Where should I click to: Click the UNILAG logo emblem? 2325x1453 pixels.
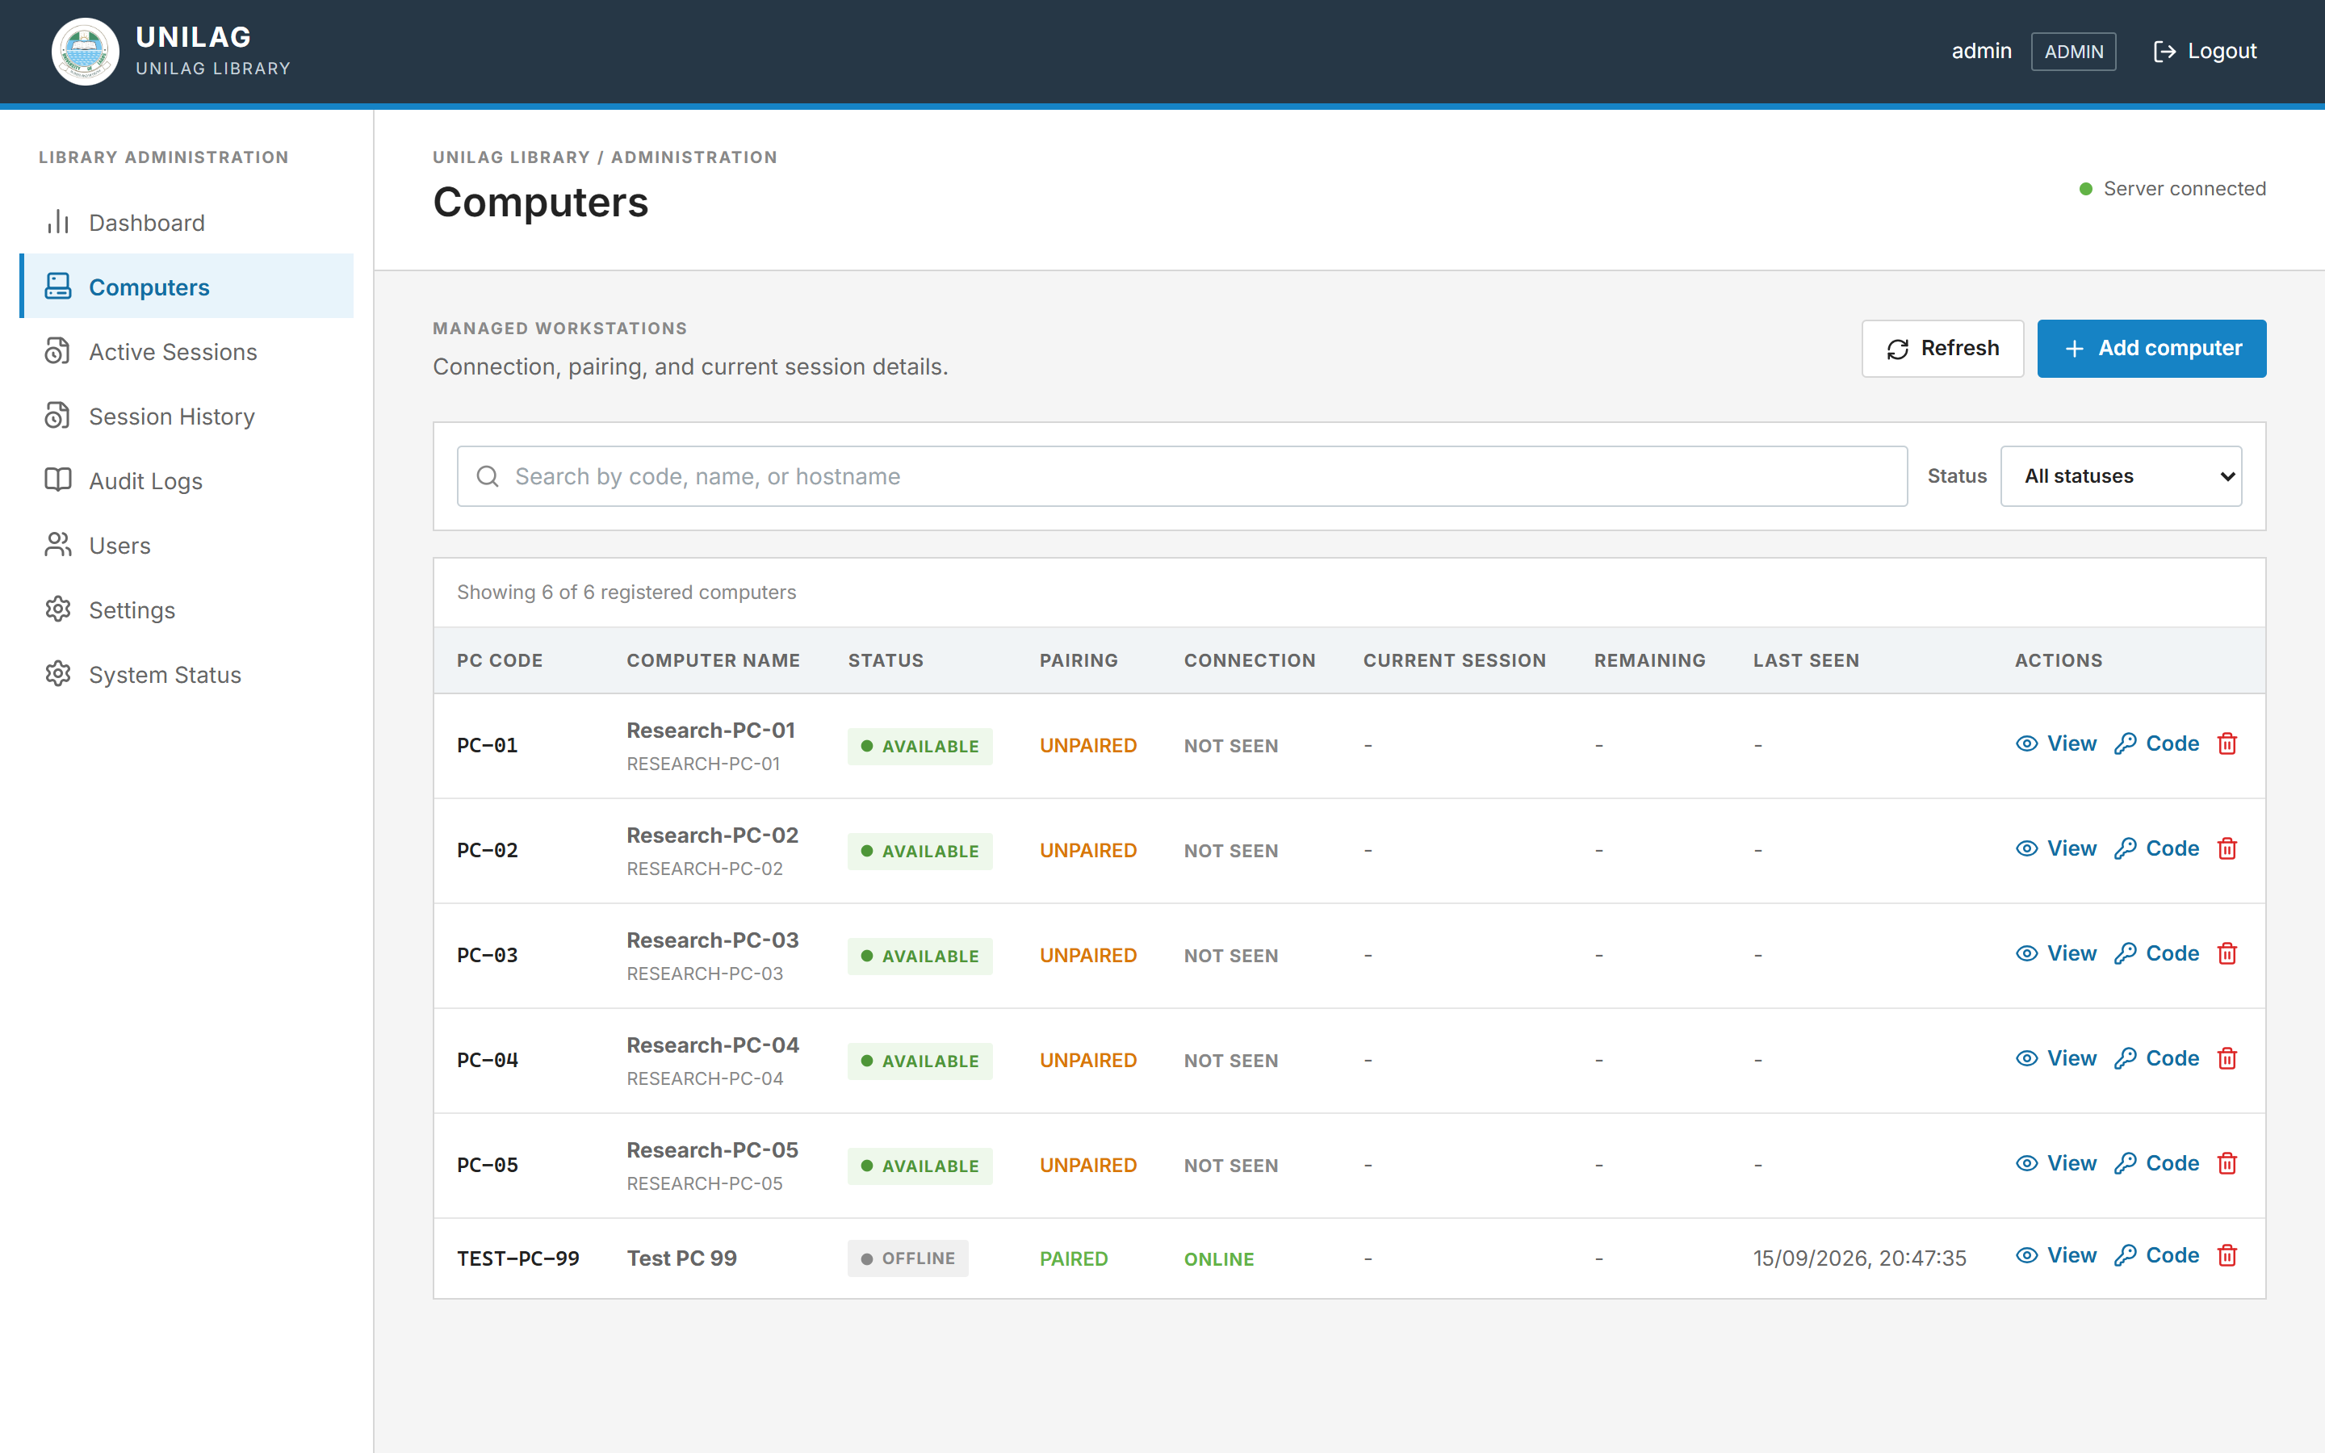pos(85,52)
